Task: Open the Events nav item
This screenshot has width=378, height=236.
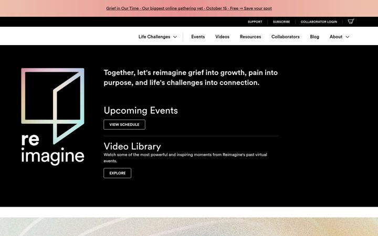Action: point(198,37)
